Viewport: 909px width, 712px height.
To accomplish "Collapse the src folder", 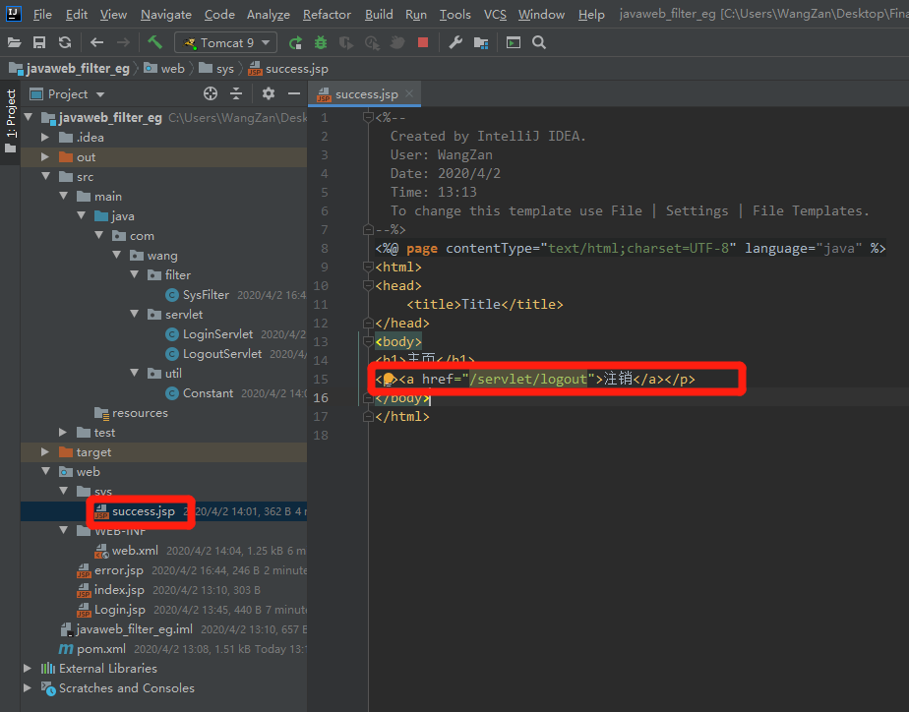I will (x=46, y=176).
